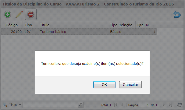Click the search button next to search field
The image size is (185, 110).
coord(80,105)
